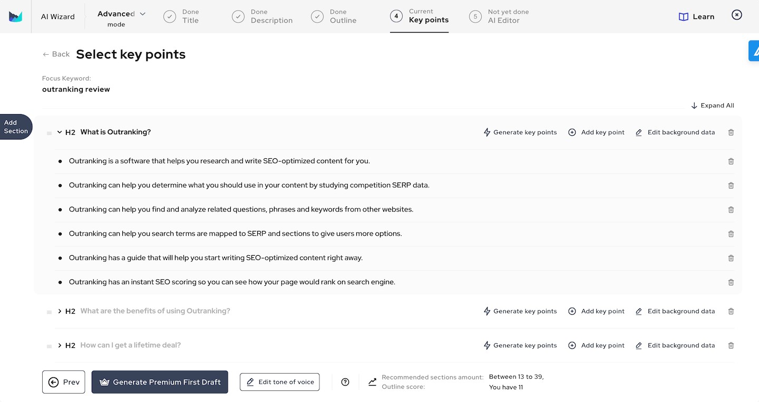Click drag handle of 'What are the benefits' section
Screen dimensions: 759x402
coord(49,312)
